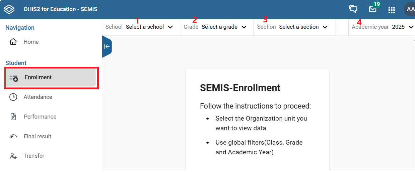Click the Final result gauge icon
The width and height of the screenshot is (415, 173).
point(13,136)
